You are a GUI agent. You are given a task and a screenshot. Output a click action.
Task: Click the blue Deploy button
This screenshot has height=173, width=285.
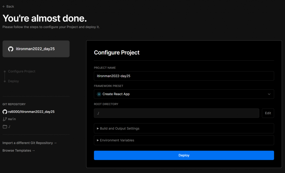pos(184,155)
